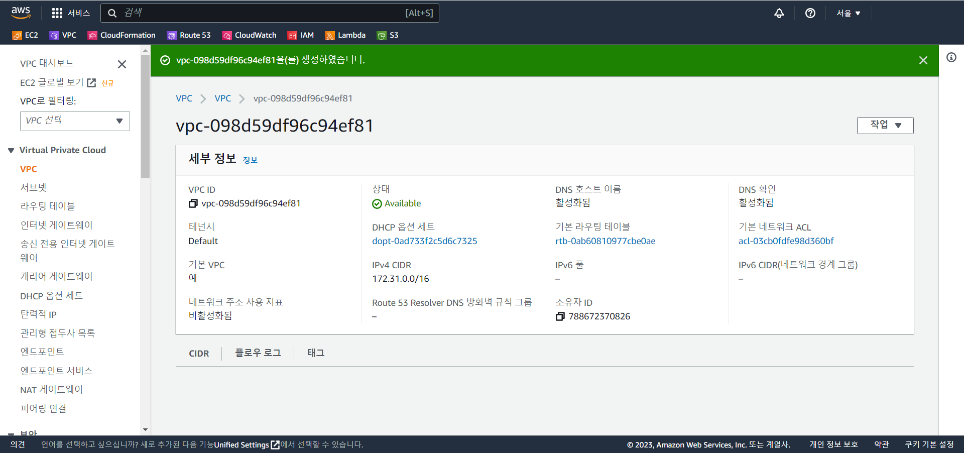Screen dimensions: 964x453
Task: Select 탄력적 IP in the sidebar
Action: (38, 314)
